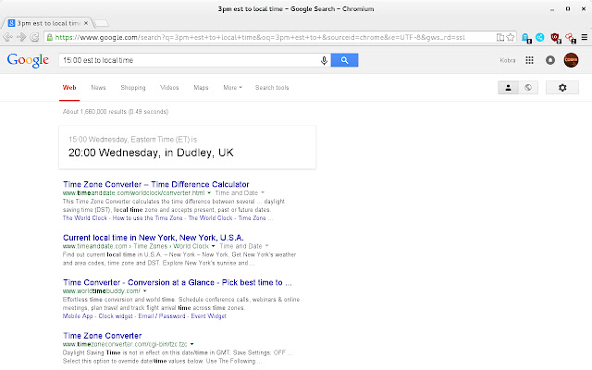Click the Google logo
The width and height of the screenshot is (592, 370).
[28, 60]
